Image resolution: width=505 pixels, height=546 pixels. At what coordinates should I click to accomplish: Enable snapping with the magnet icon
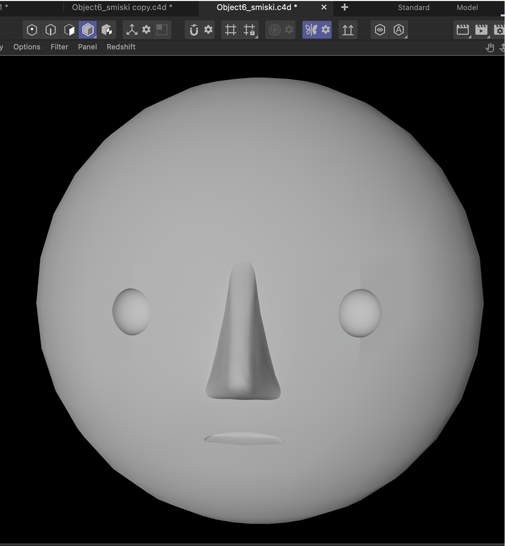tap(193, 30)
